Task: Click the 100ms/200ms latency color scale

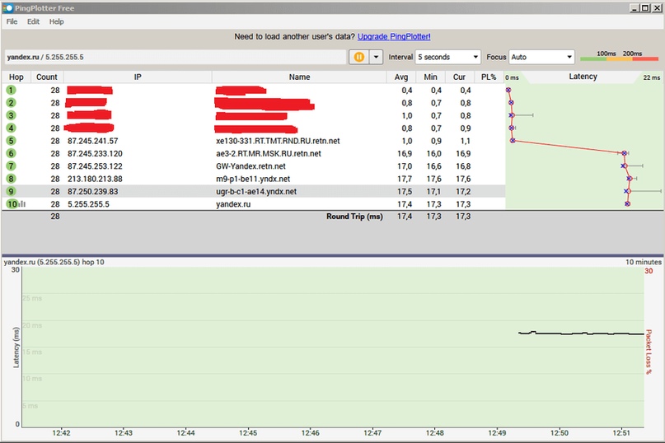Action: [620, 57]
